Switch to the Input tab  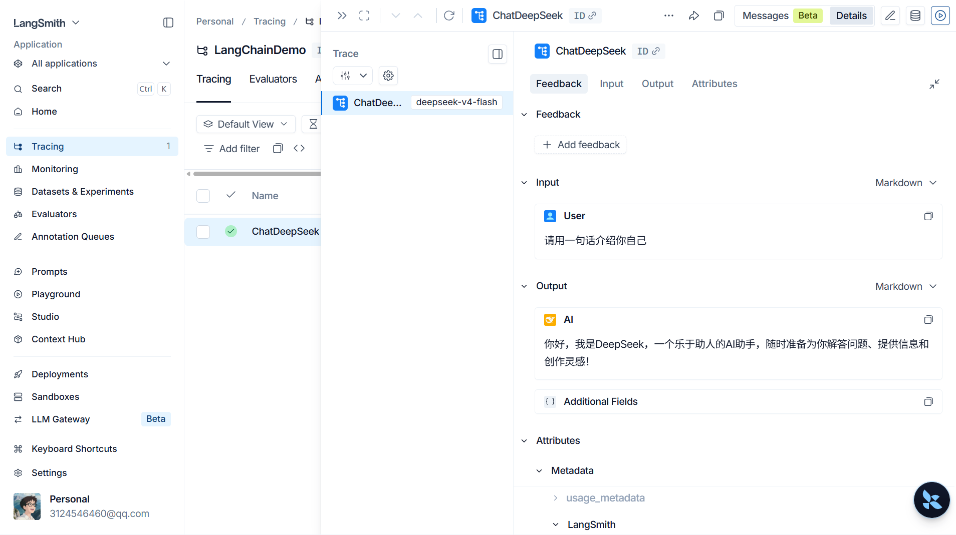click(611, 84)
